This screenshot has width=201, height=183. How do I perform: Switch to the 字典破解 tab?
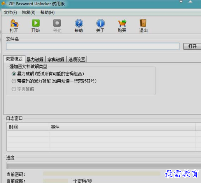tap(56, 60)
